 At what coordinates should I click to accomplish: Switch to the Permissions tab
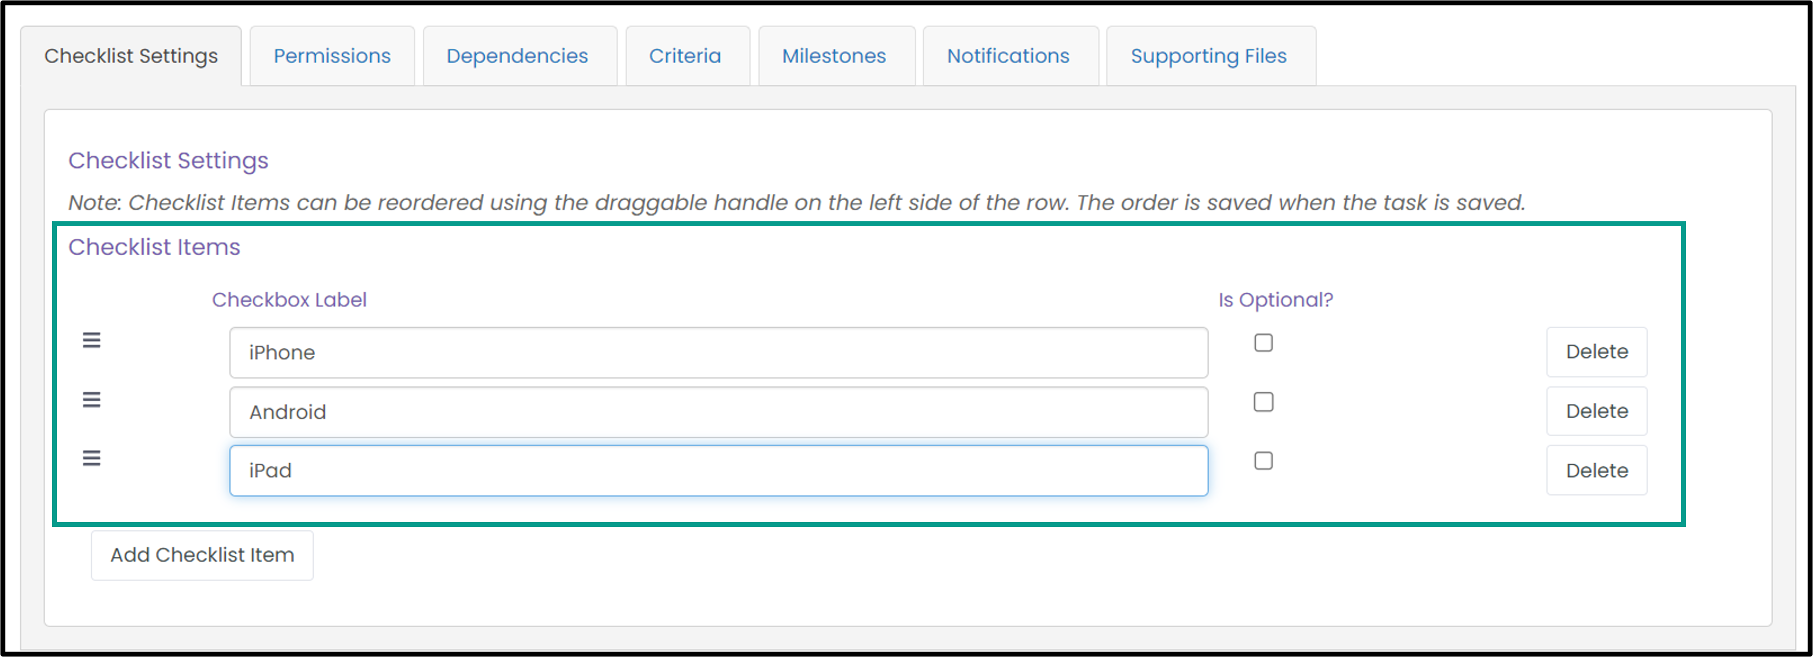(x=332, y=56)
